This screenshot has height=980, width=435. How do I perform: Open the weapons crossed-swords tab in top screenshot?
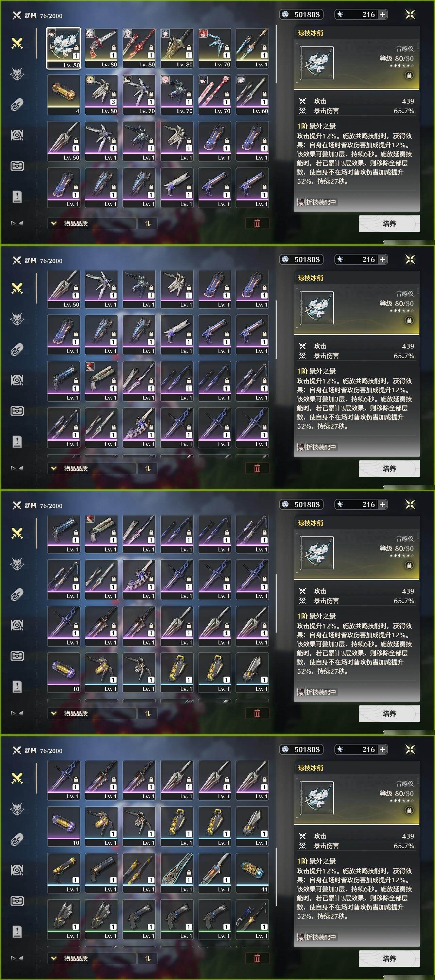click(17, 43)
